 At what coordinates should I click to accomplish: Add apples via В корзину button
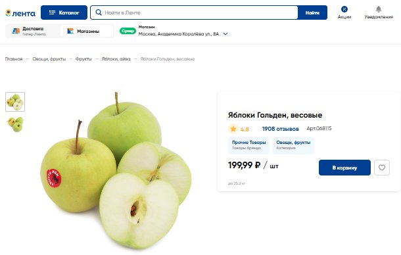pyautogui.click(x=344, y=168)
